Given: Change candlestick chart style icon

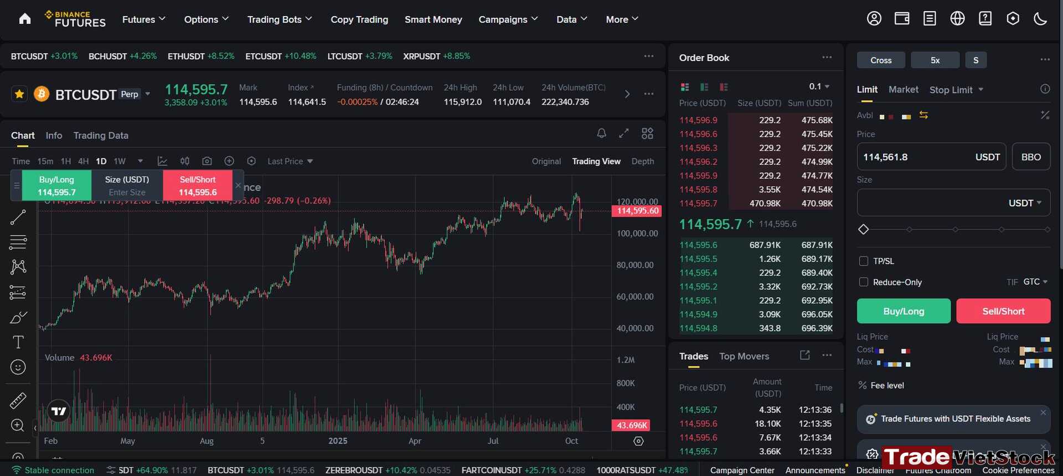Looking at the screenshot, I should (185, 161).
